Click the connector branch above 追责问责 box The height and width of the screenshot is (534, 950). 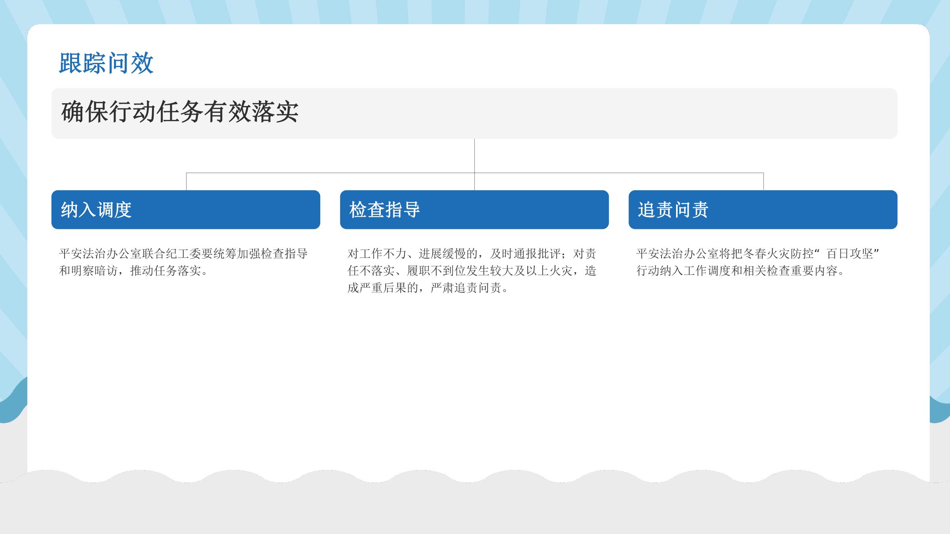pyautogui.click(x=764, y=182)
